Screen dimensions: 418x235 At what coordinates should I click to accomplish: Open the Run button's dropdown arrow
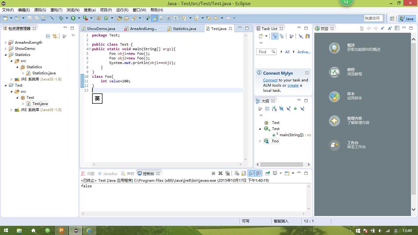click(79, 18)
